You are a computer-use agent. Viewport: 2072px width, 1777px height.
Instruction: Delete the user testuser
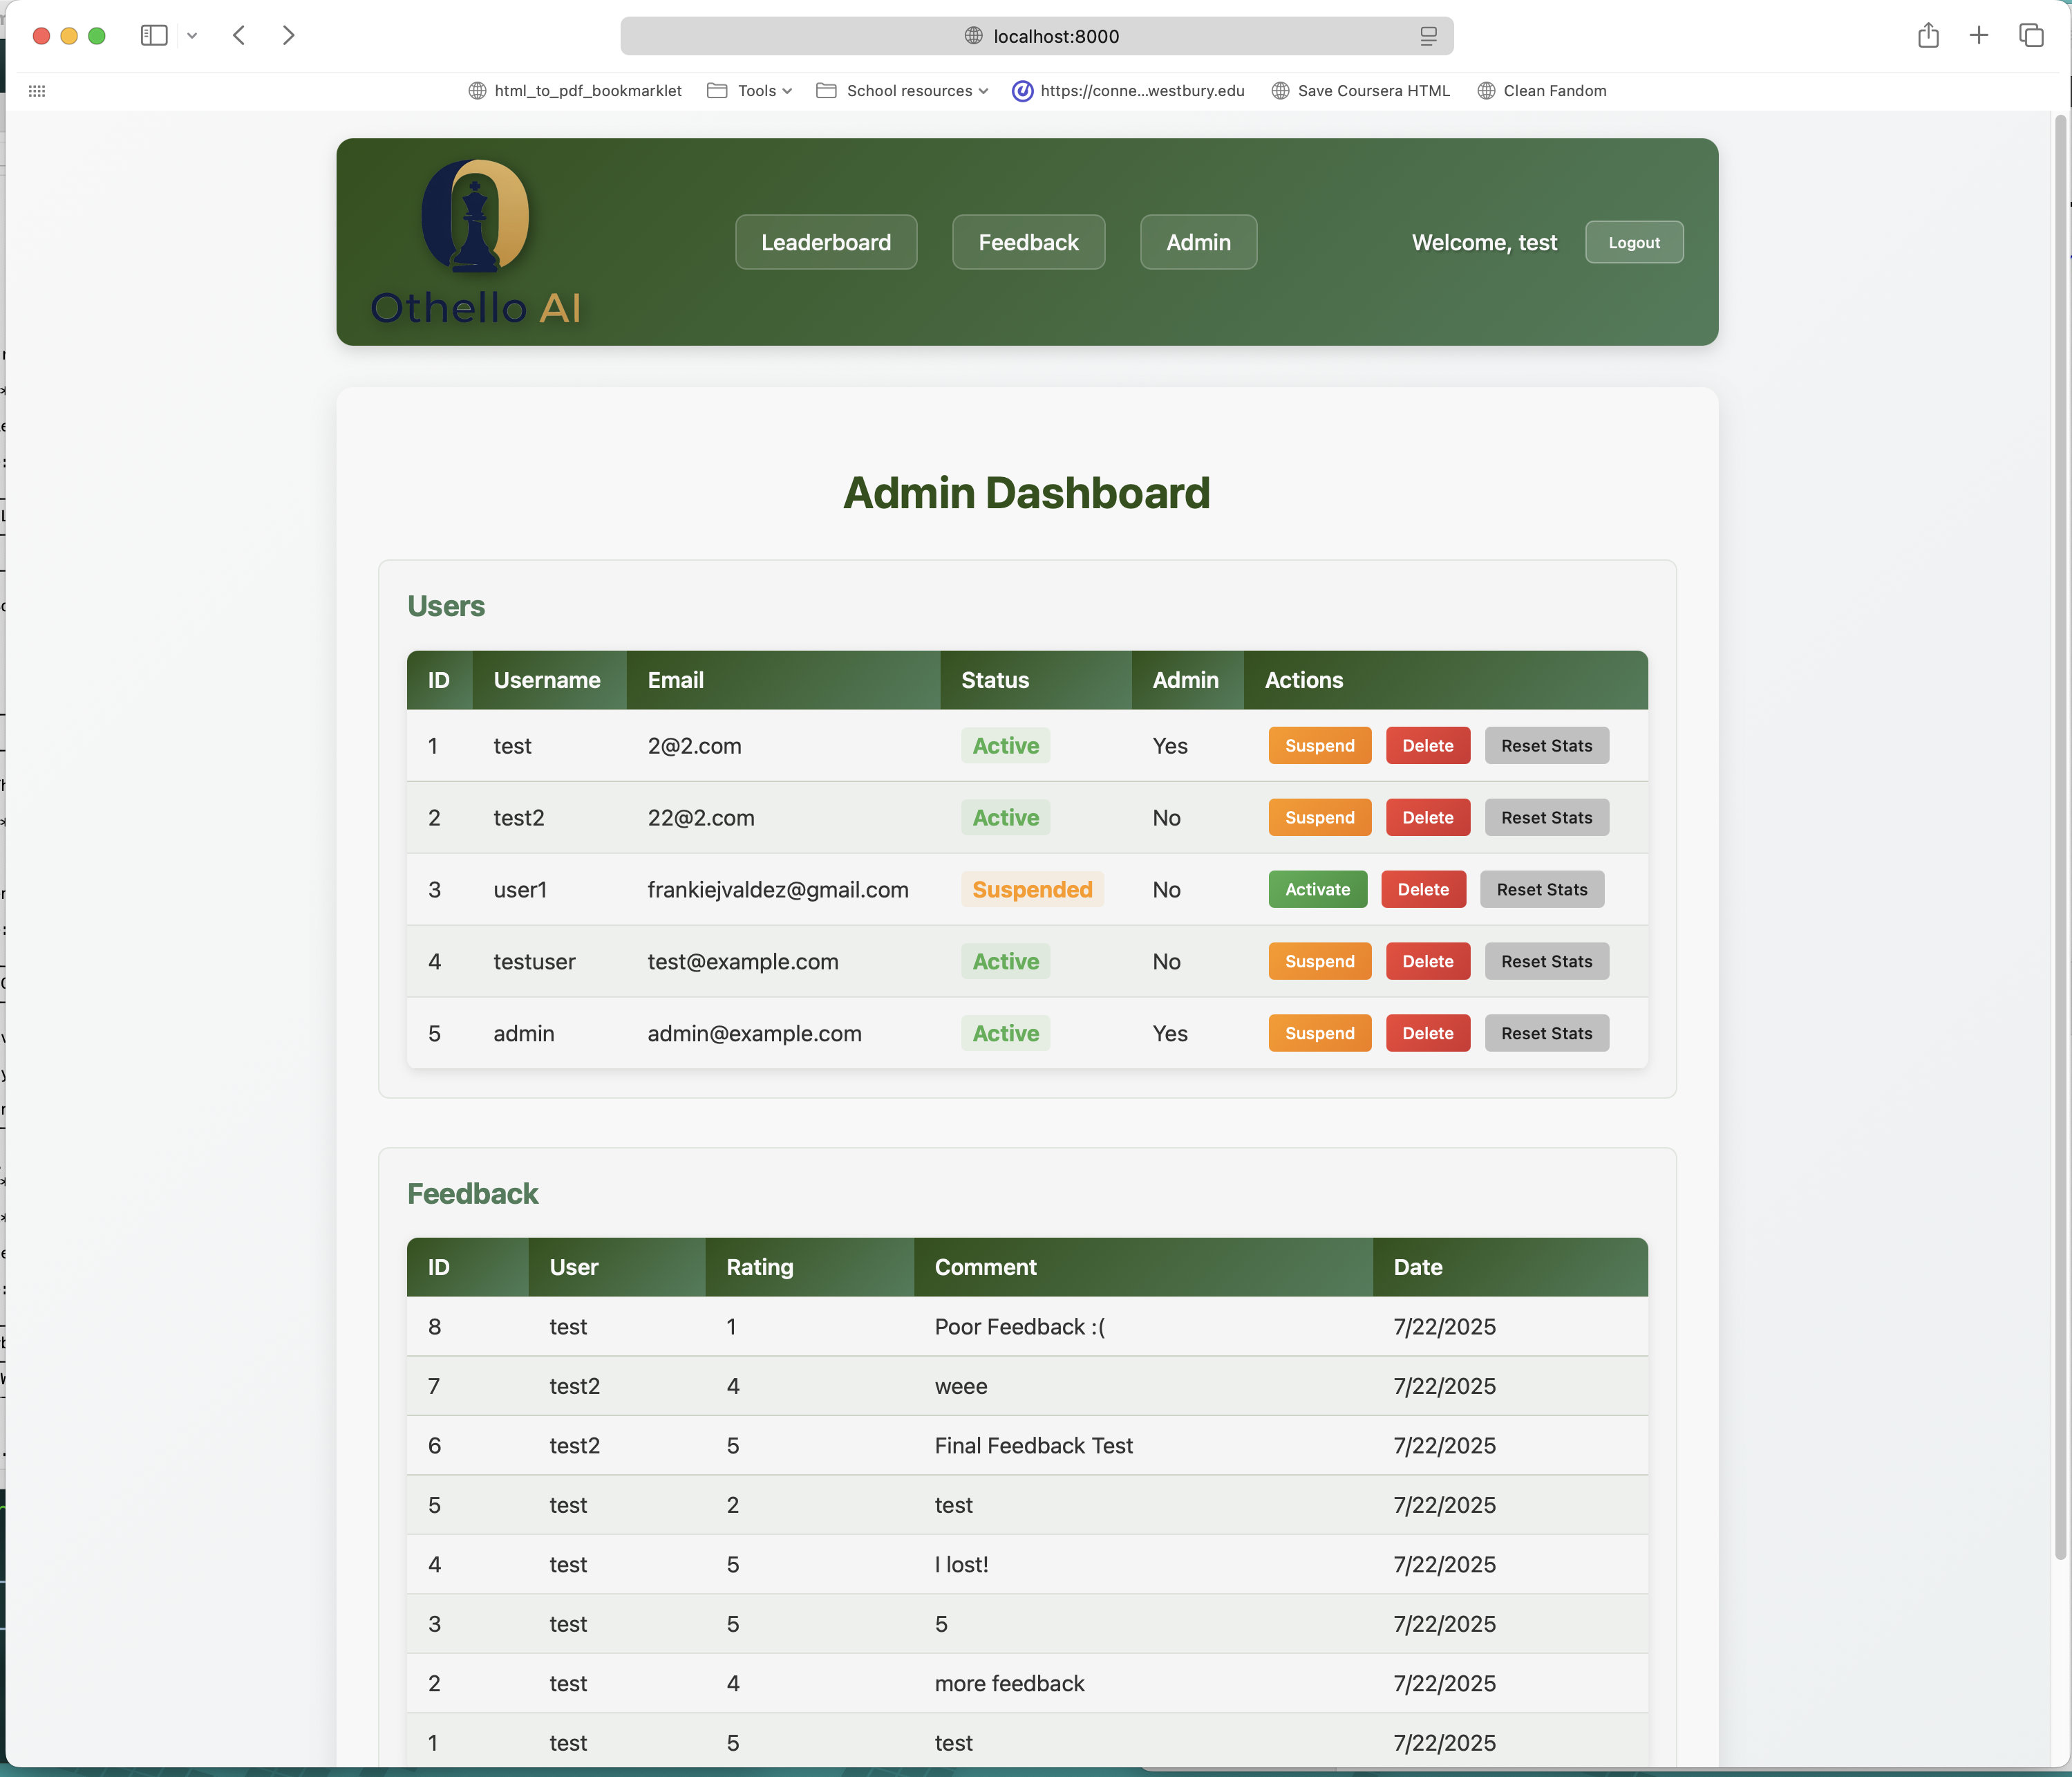tap(1427, 962)
